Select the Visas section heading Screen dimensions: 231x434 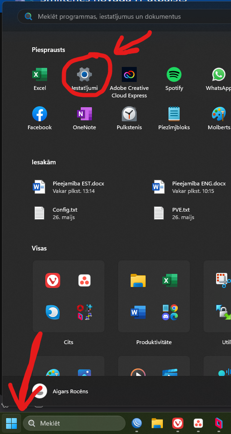pyautogui.click(x=39, y=248)
